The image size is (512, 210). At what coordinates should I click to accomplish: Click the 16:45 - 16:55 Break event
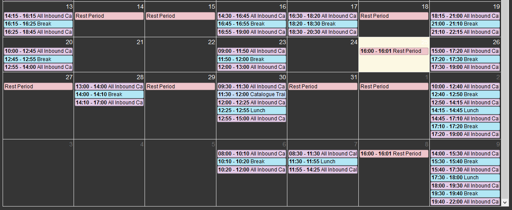point(252,24)
